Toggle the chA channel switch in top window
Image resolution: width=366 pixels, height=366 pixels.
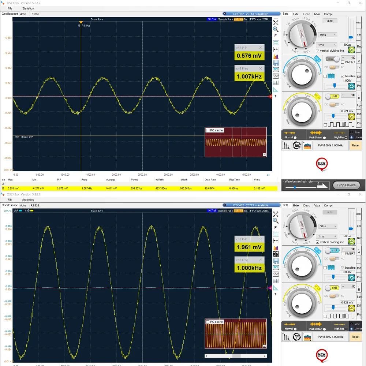pos(333,59)
